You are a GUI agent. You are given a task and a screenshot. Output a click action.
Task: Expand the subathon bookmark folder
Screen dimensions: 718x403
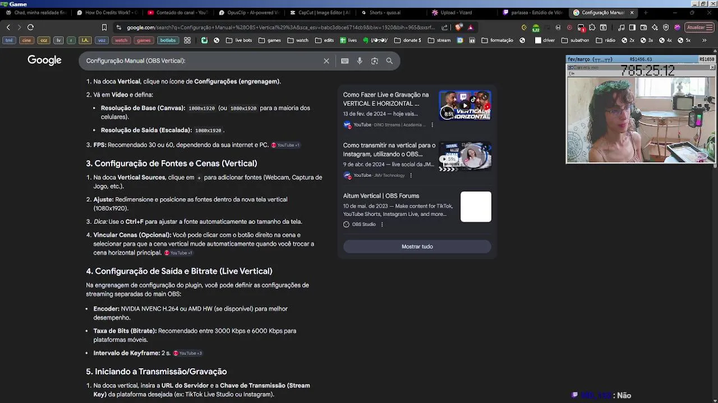575,40
